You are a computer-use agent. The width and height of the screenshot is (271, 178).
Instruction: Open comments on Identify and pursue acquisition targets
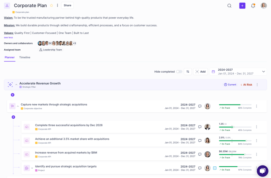pyautogui.click(x=200, y=168)
